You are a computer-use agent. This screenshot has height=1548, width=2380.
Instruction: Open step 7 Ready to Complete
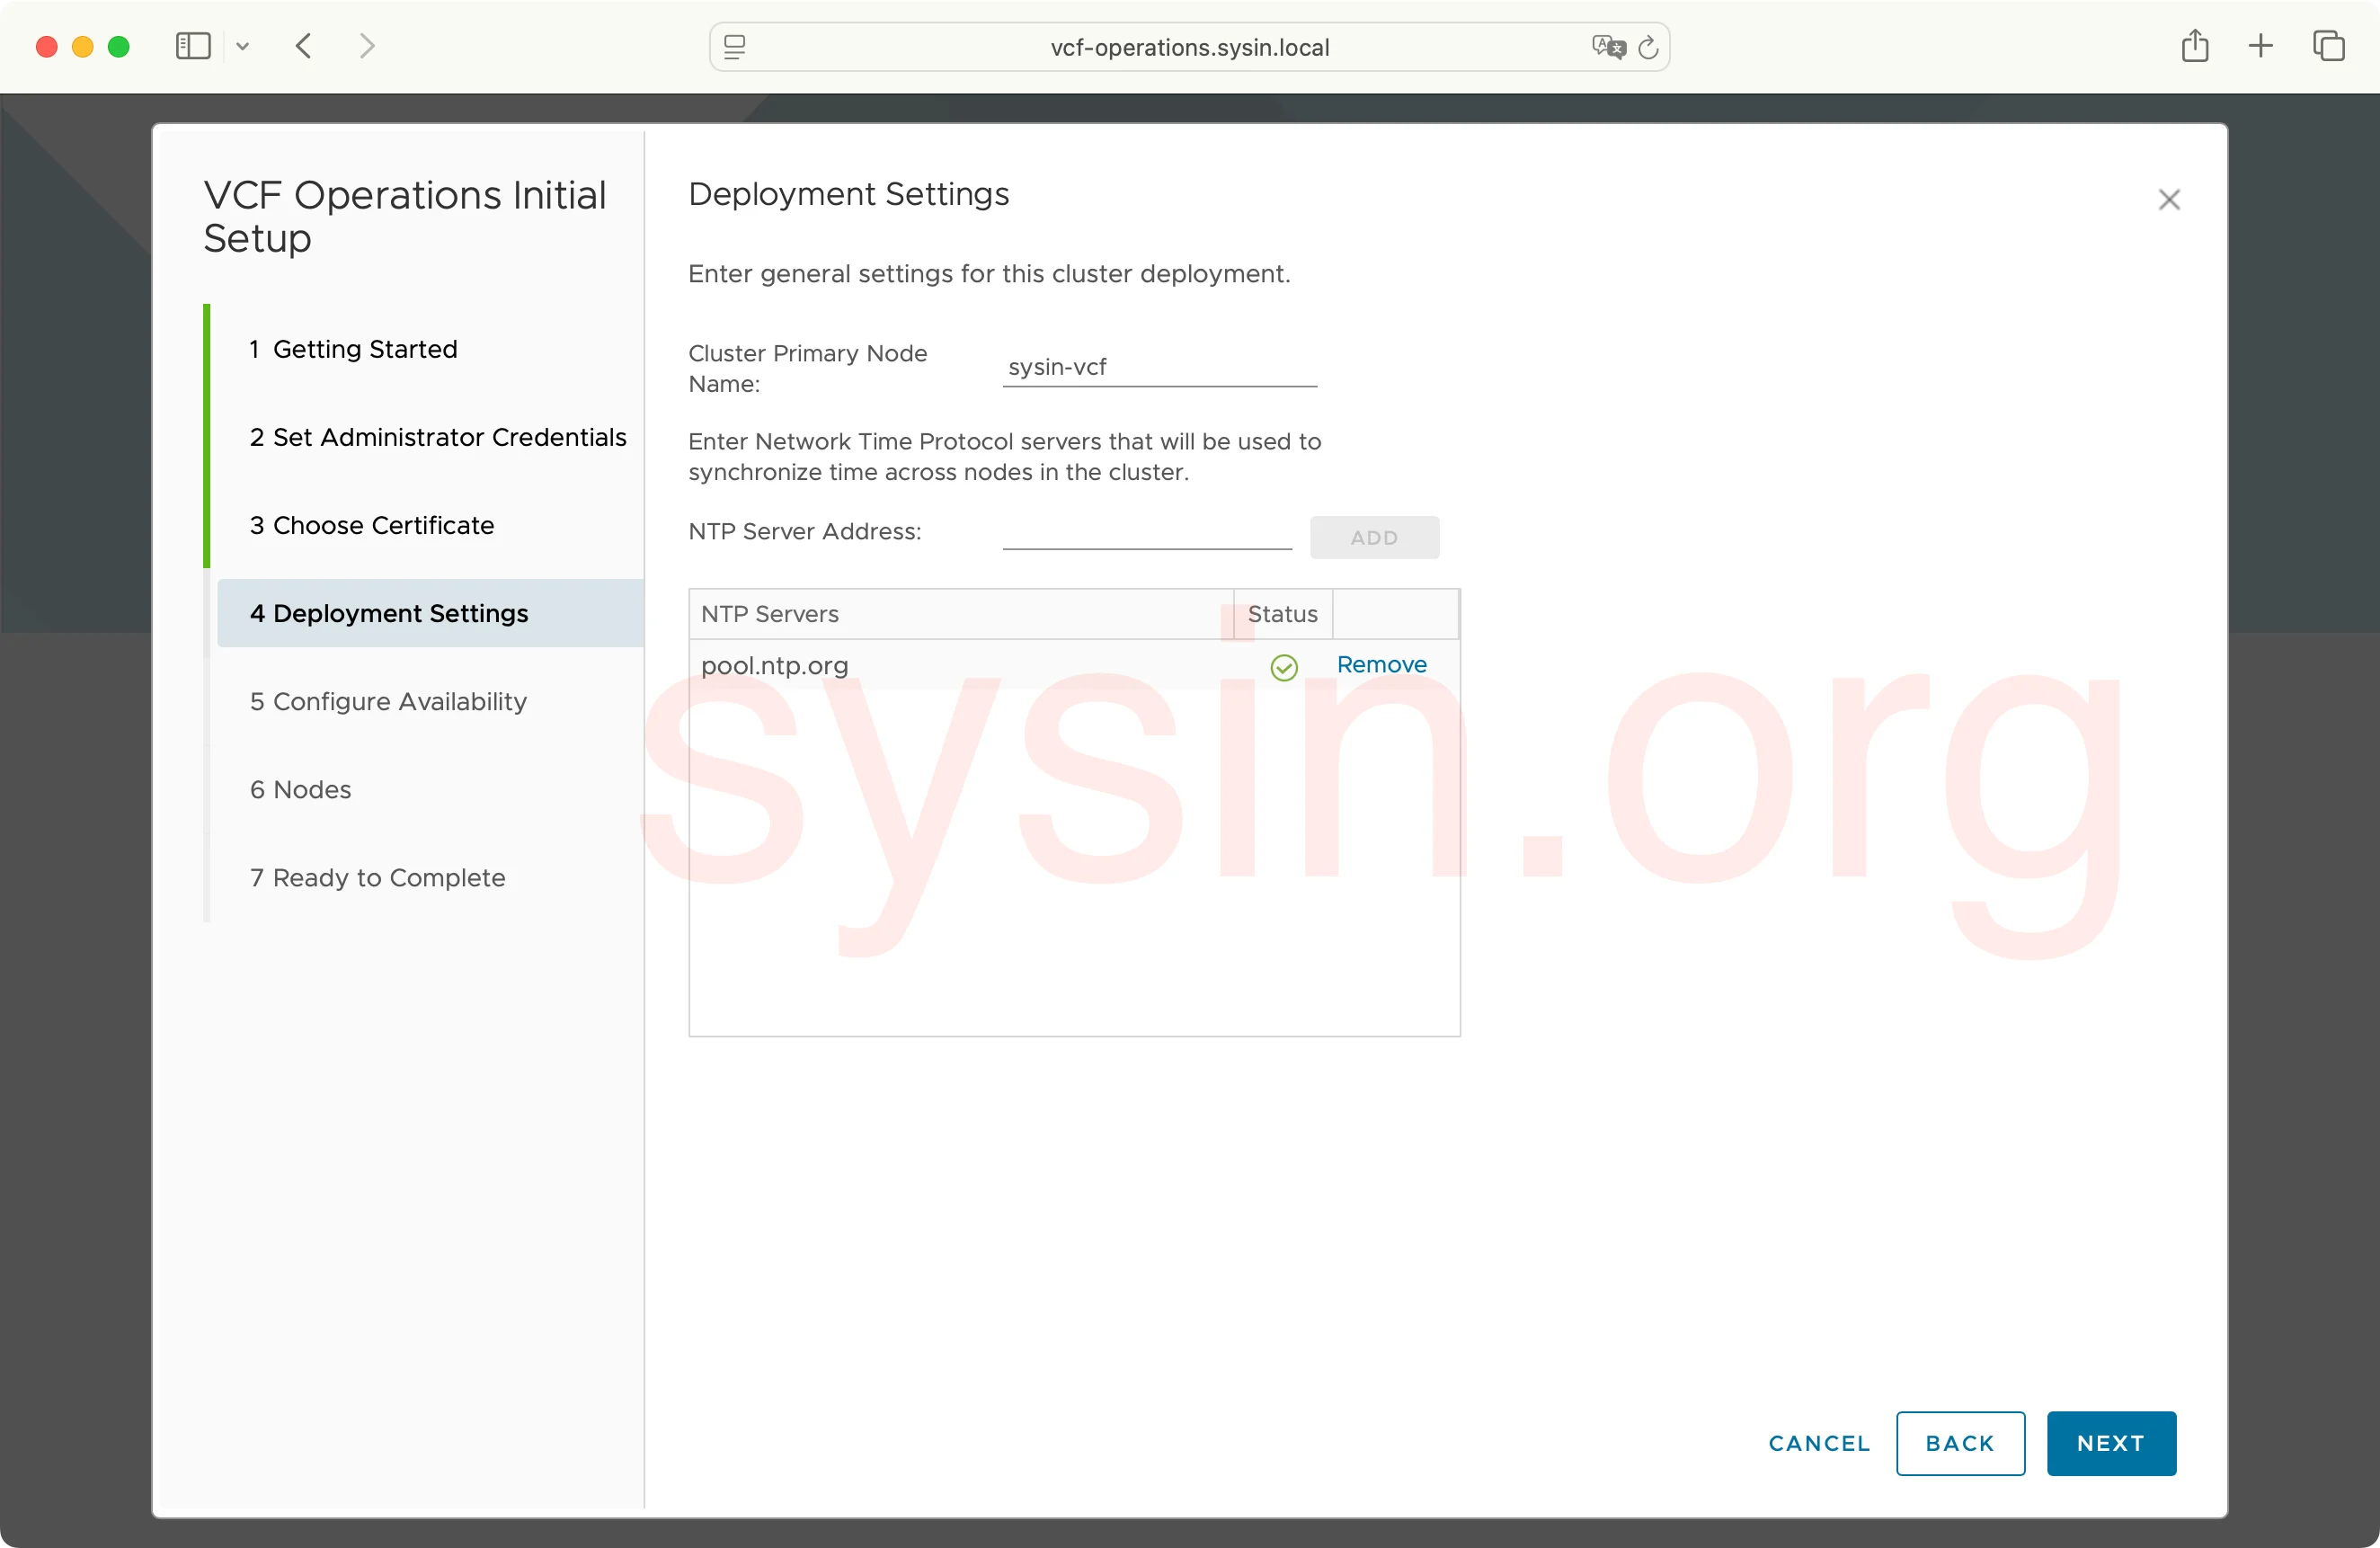[x=377, y=878]
